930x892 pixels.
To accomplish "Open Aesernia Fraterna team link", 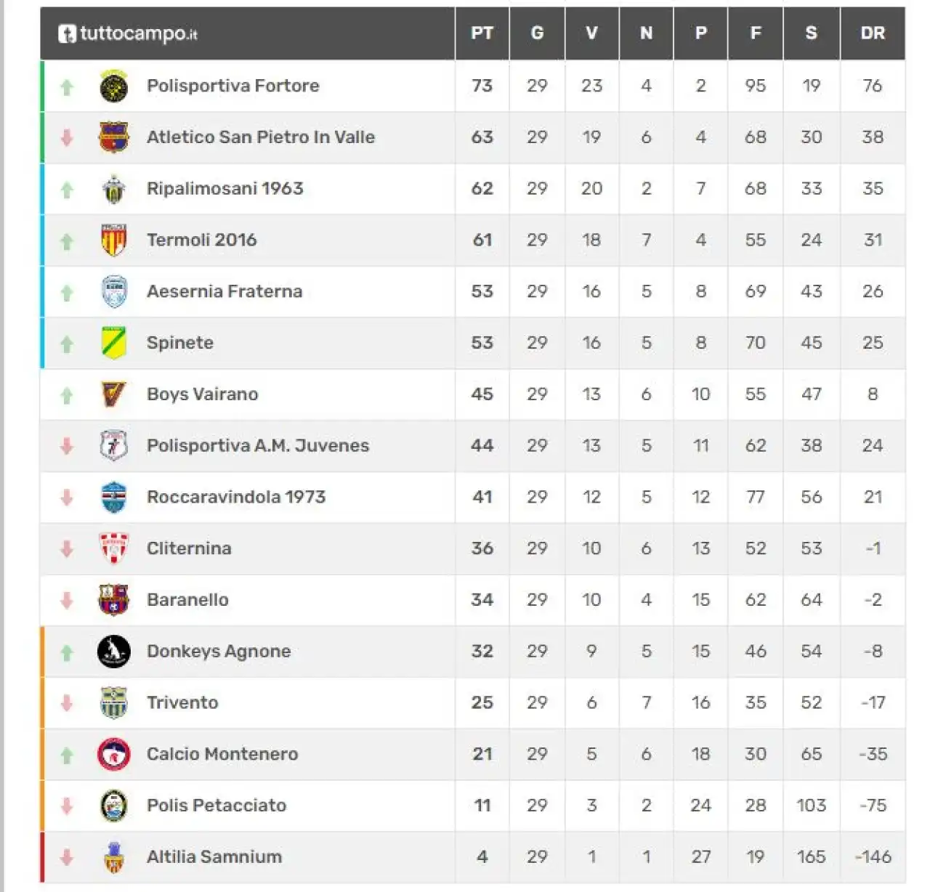I will tap(225, 291).
